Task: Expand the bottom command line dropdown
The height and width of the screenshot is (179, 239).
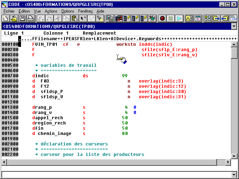Action: (x=234, y=174)
